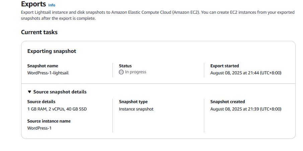303x151 pixels.
Task: Collapse the Source snapshot details triangle
Action: (x=29, y=92)
